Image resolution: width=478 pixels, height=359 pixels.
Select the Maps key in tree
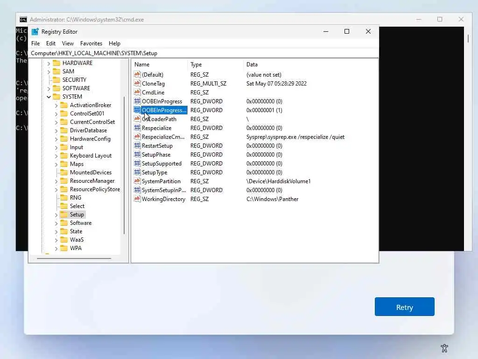pyautogui.click(x=77, y=164)
